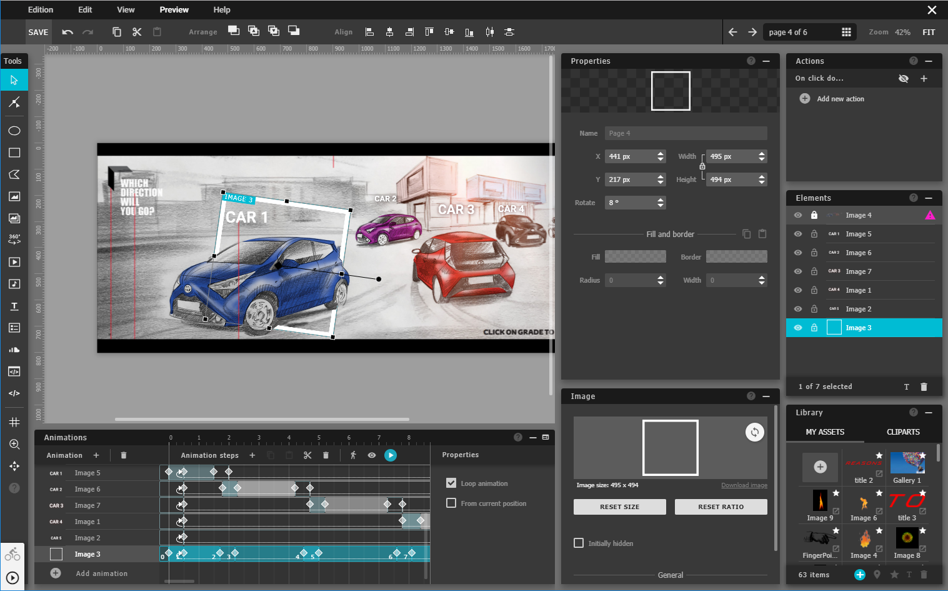948x591 pixels.
Task: Cut animation steps with the scissors icon
Action: coord(307,455)
